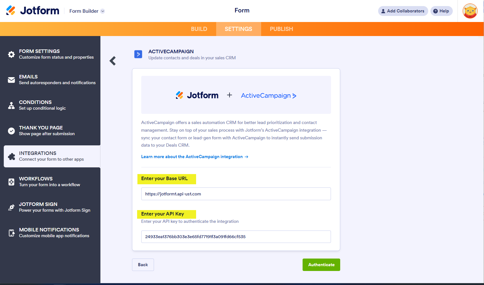Click the Base URL input field
Image resolution: width=484 pixels, height=285 pixels.
click(236, 194)
